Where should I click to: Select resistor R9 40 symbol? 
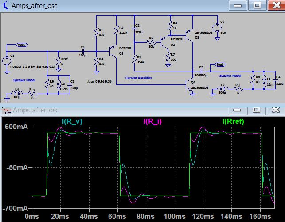pos(47,84)
